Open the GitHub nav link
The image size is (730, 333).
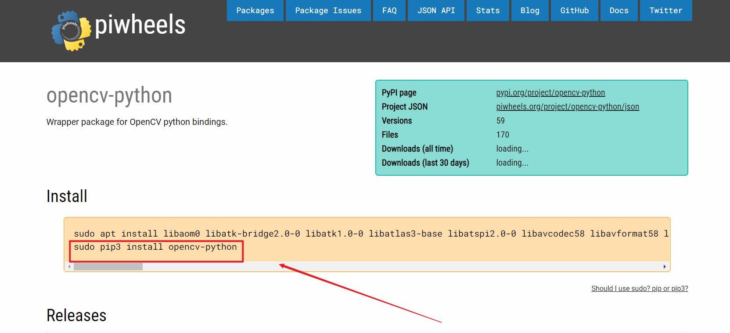point(575,11)
